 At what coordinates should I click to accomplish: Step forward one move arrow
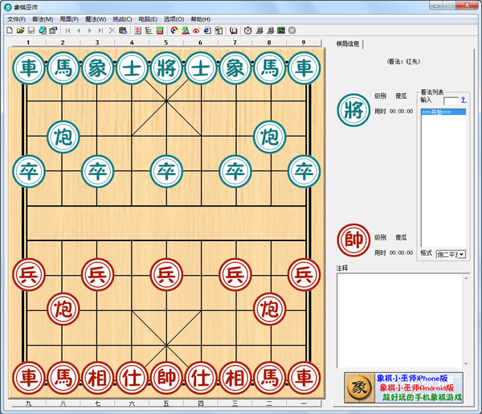pyautogui.click(x=90, y=31)
